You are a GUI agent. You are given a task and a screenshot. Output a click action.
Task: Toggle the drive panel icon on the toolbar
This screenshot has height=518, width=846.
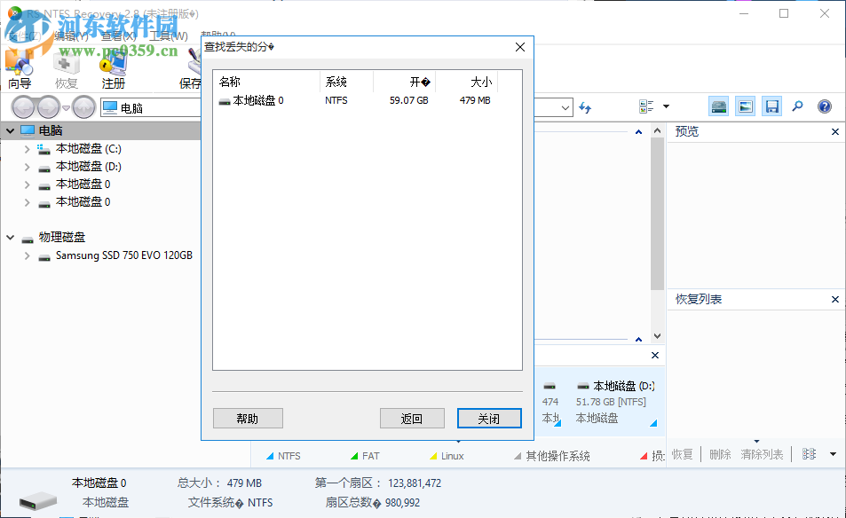click(x=717, y=106)
